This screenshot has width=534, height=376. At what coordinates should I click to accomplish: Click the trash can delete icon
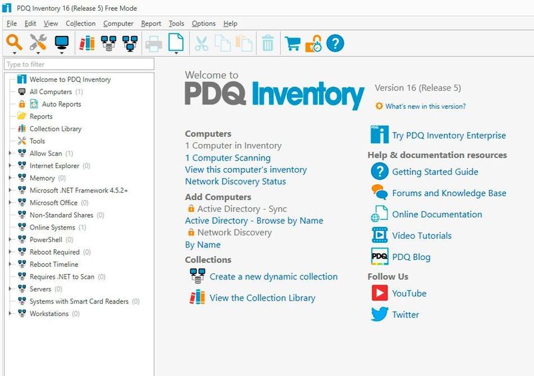268,43
